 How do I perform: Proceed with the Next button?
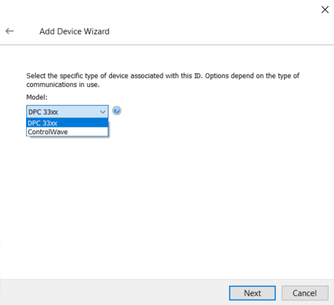(252, 293)
